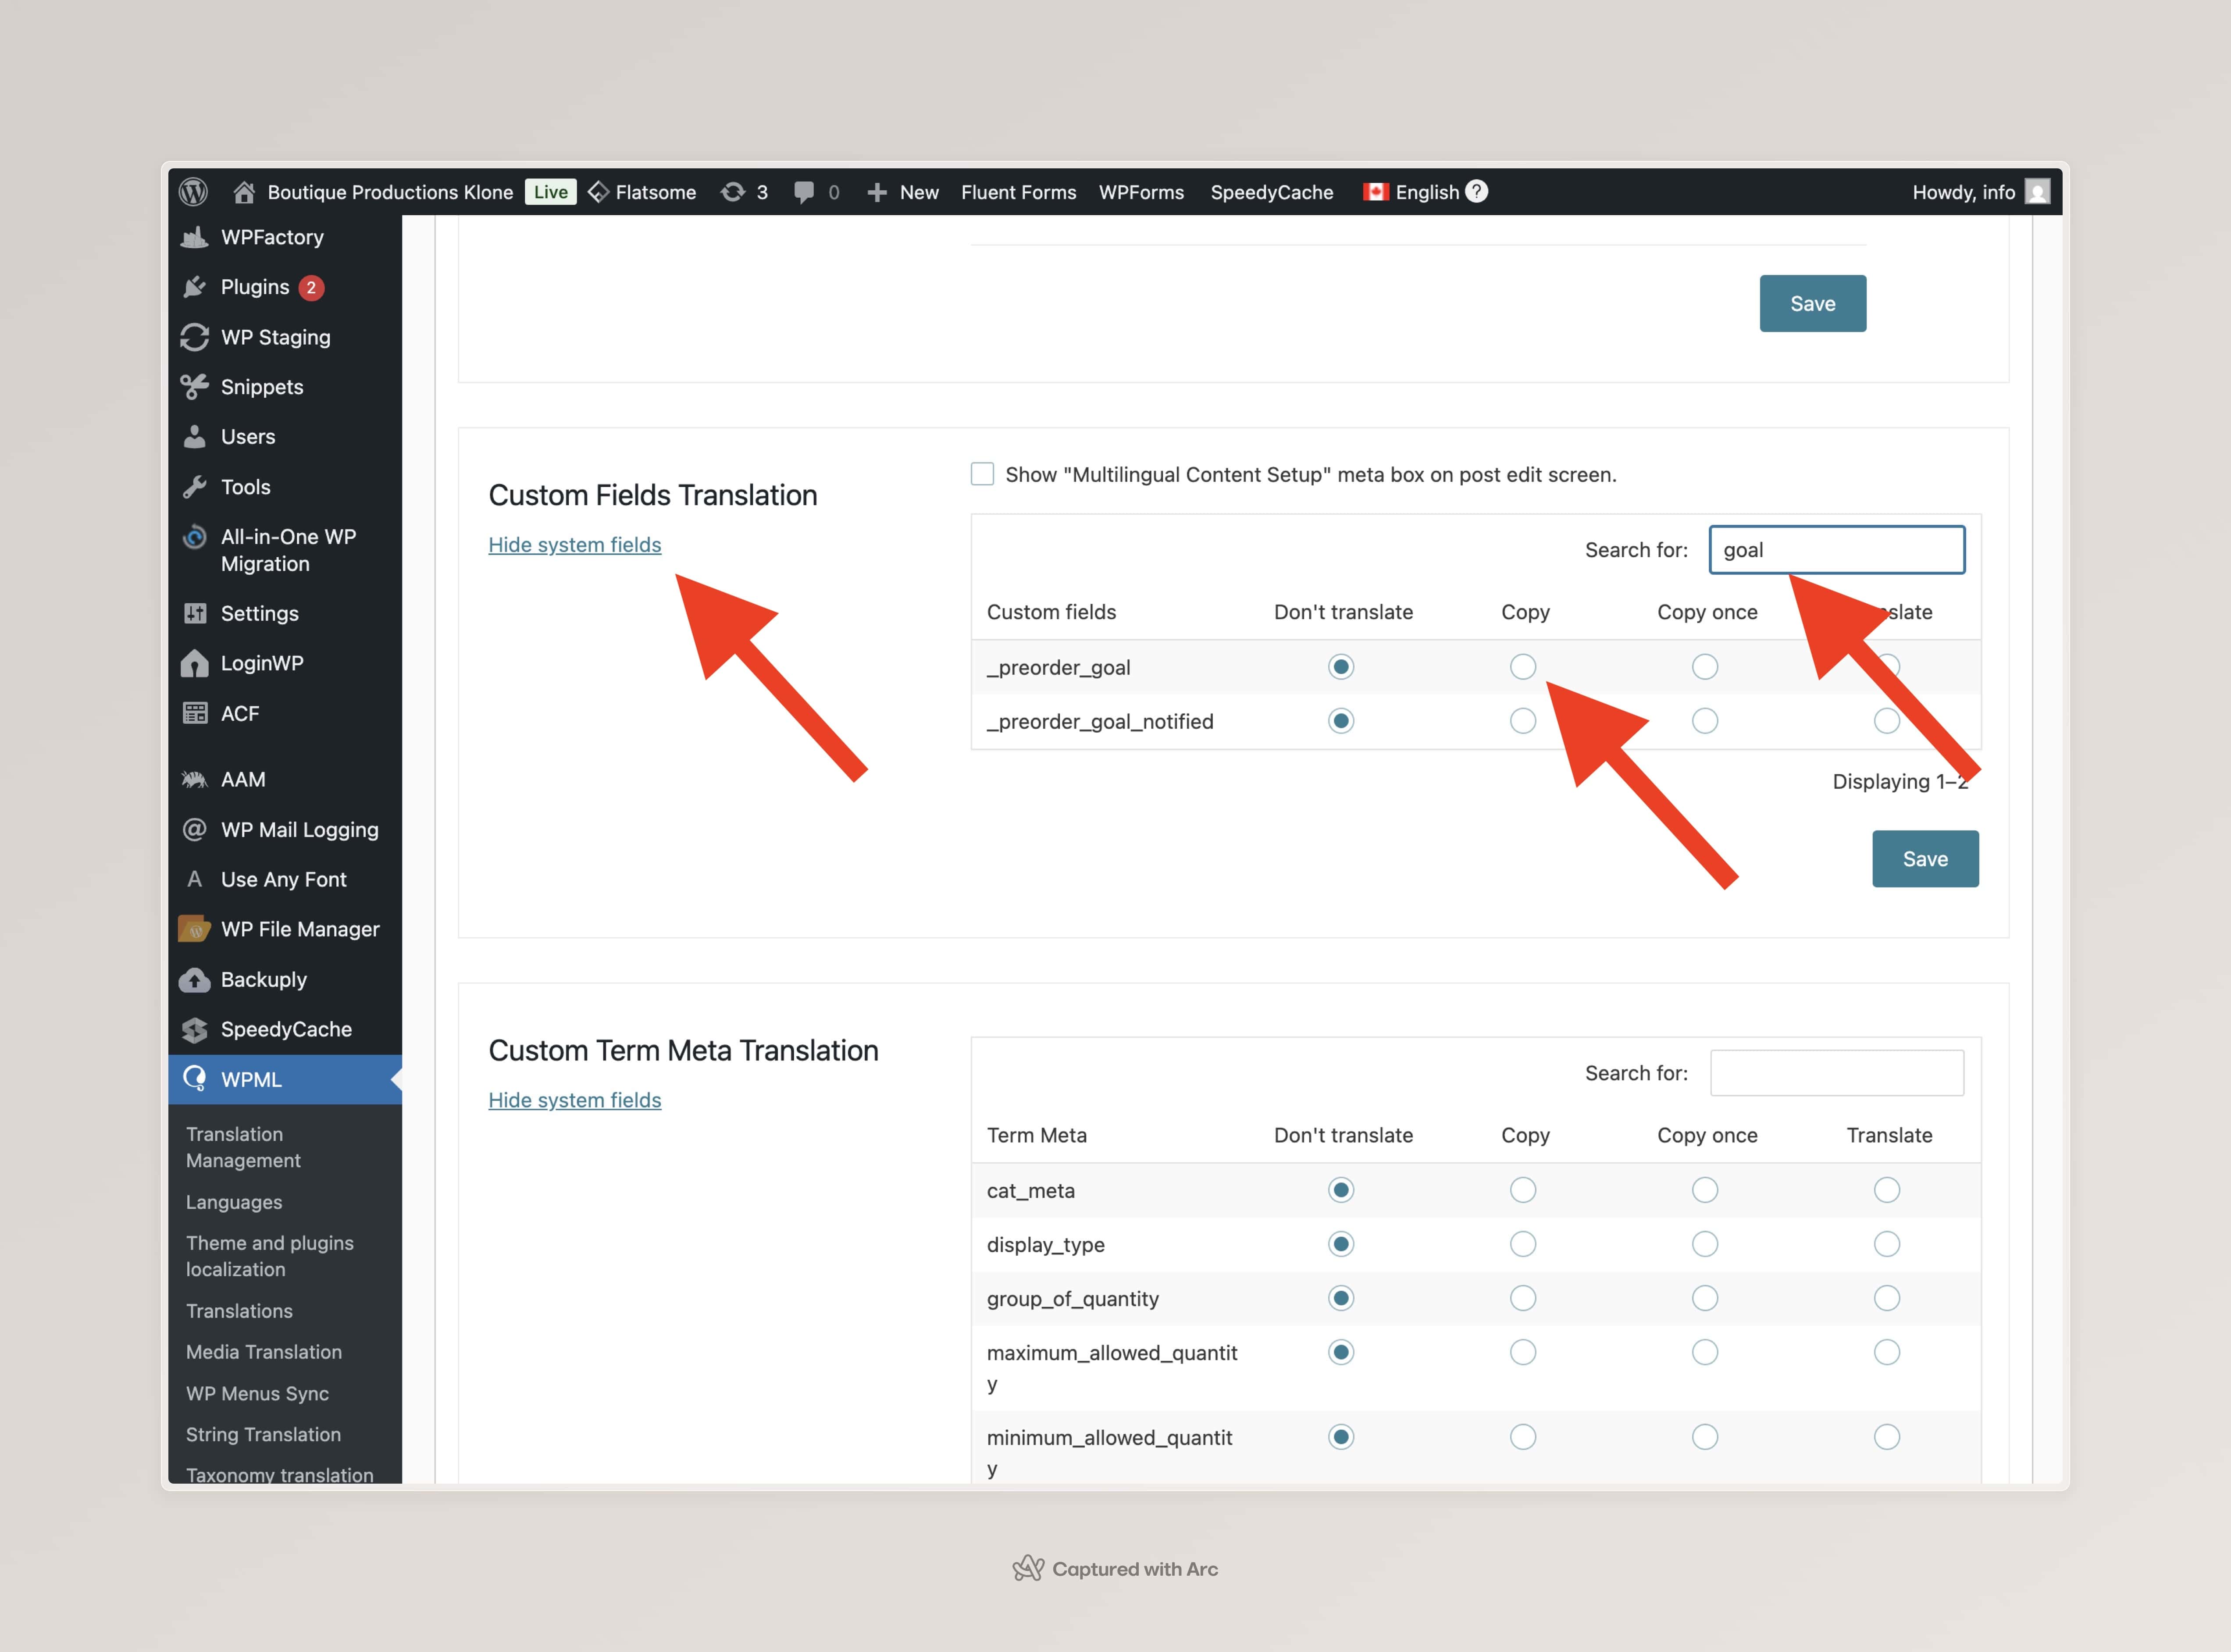The height and width of the screenshot is (1652, 2231).
Task: Click the updates icon showing 3
Action: click(x=744, y=192)
